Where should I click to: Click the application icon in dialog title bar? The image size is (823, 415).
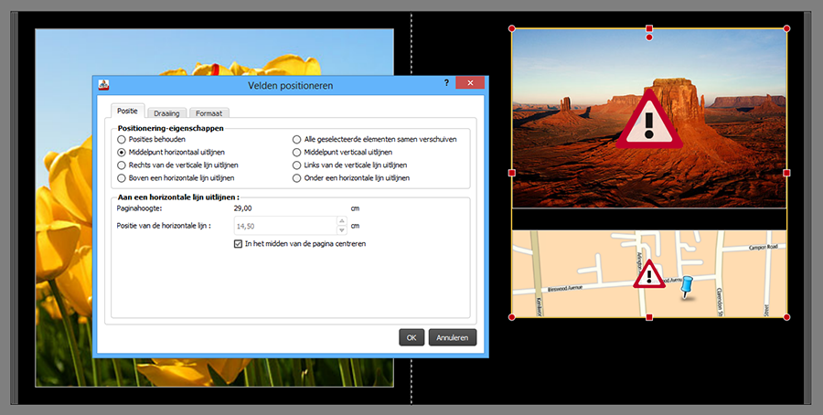coord(105,85)
